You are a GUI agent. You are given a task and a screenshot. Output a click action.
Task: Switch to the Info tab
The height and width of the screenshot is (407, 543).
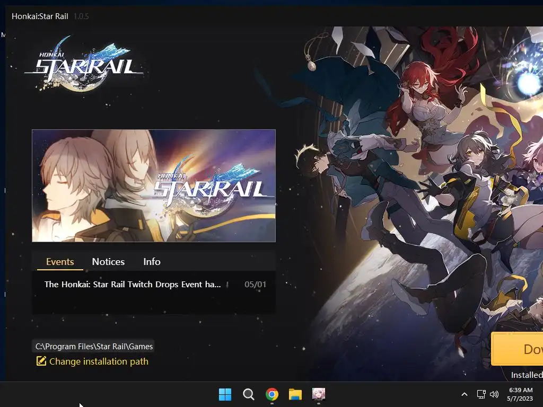pyautogui.click(x=152, y=262)
